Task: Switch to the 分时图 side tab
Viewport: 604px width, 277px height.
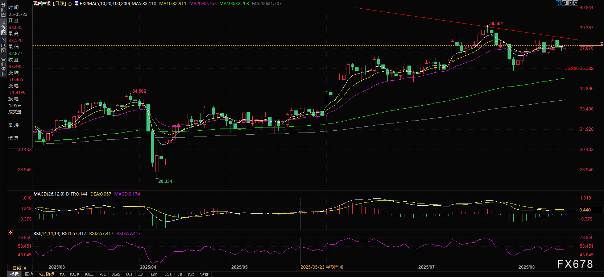Action: (x=3, y=10)
